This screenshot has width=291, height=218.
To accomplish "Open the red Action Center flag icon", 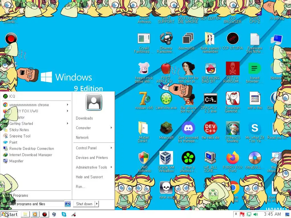I will (242, 215).
